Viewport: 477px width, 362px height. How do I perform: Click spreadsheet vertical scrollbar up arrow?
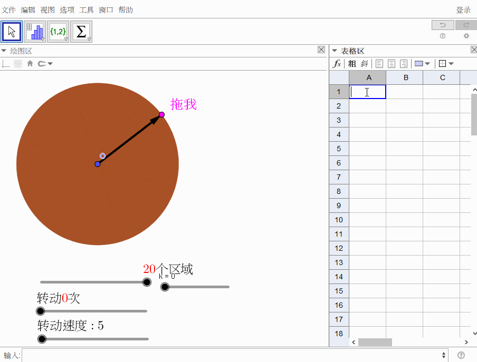(x=474, y=90)
